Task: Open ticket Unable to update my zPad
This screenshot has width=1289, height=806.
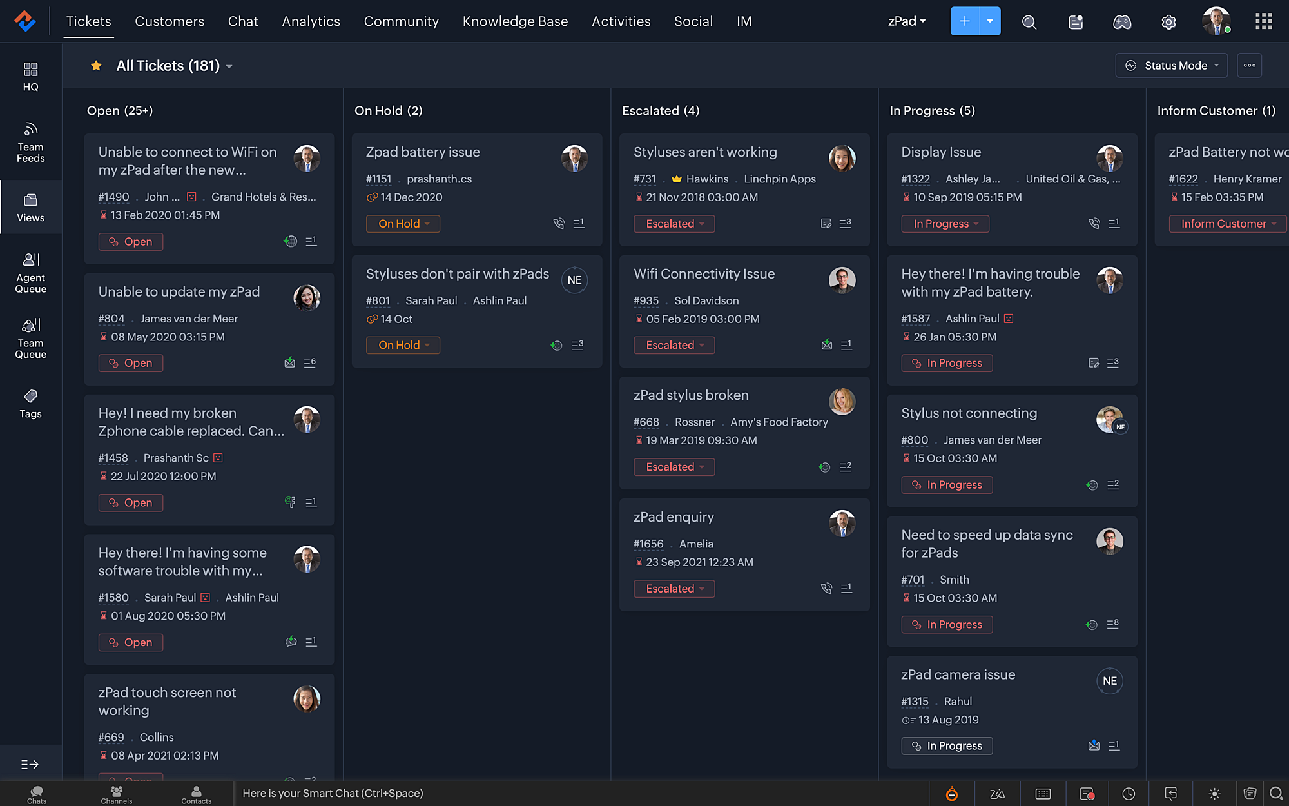Action: [179, 291]
